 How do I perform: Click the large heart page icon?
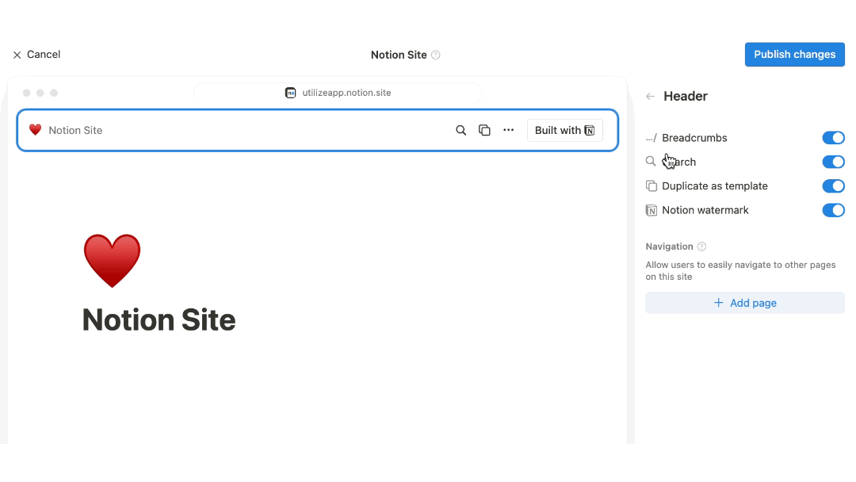[112, 261]
